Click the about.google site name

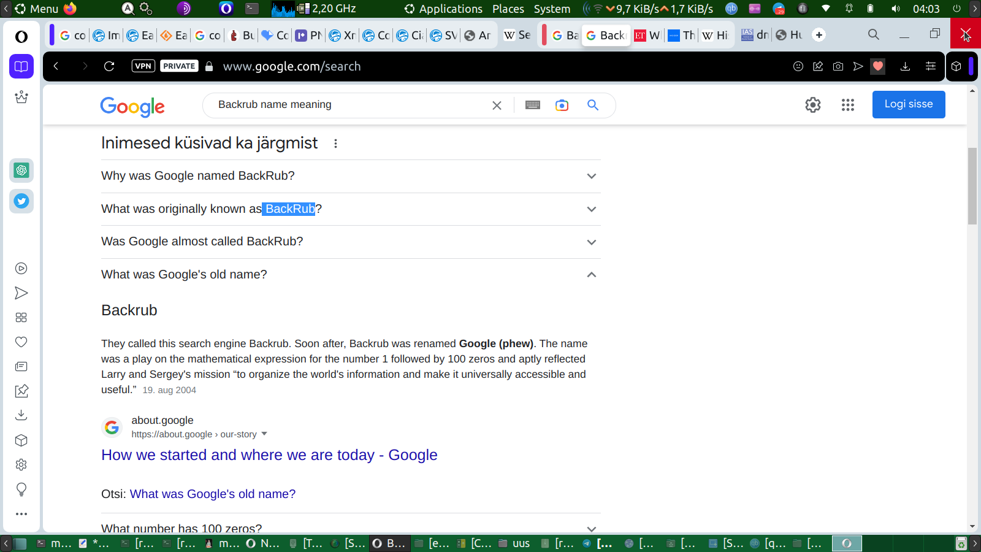tap(162, 420)
